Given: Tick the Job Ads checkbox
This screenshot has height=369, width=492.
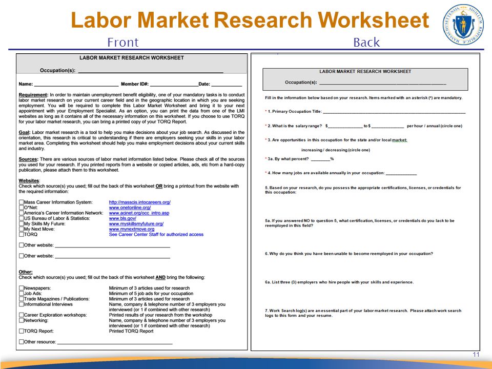Looking at the screenshot, I should point(22,293).
